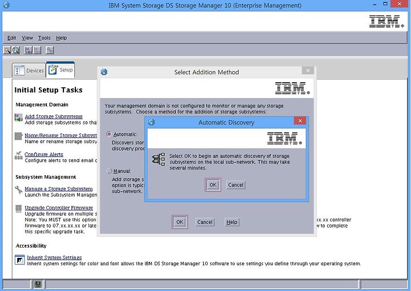Click the remove subsystem toolbar icon
This screenshot has height=291, width=411.
pos(37,50)
